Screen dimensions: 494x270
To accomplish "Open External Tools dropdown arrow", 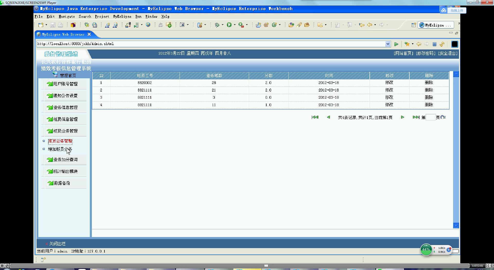I will 247,25.
